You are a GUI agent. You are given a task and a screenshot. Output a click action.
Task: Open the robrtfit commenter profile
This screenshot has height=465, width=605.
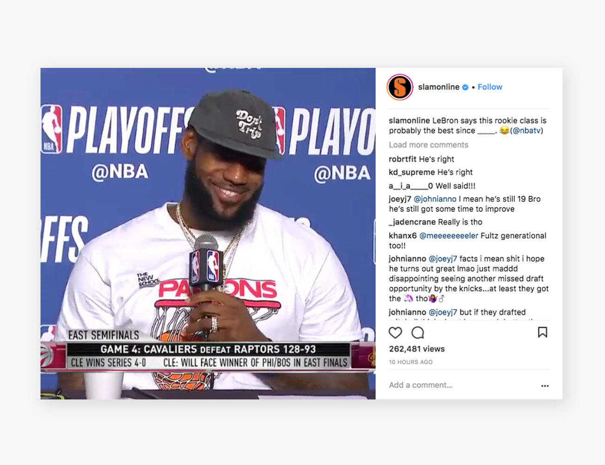[403, 159]
